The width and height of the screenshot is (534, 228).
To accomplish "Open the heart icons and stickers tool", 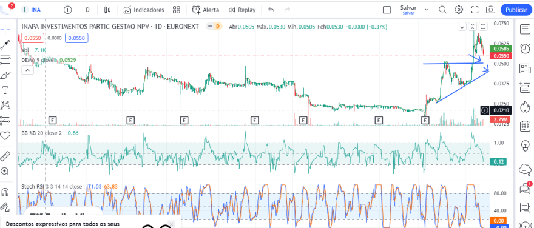I will click(5, 136).
